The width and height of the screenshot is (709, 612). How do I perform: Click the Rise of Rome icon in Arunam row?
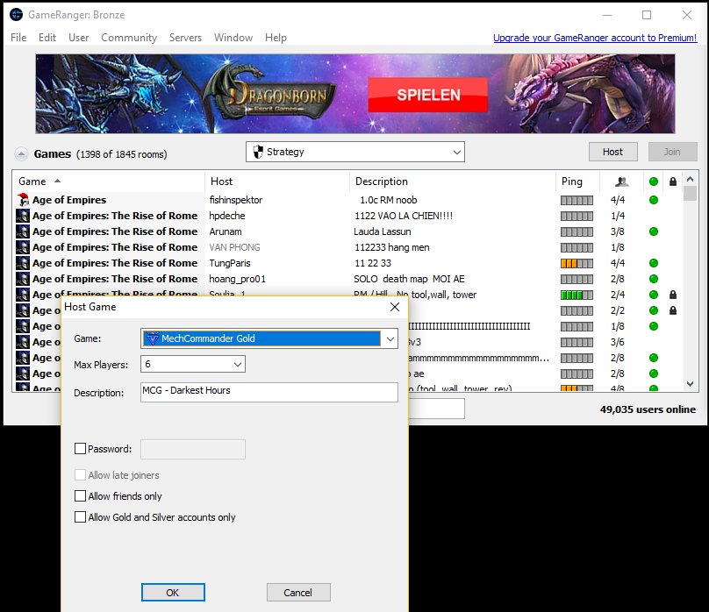[x=23, y=231]
